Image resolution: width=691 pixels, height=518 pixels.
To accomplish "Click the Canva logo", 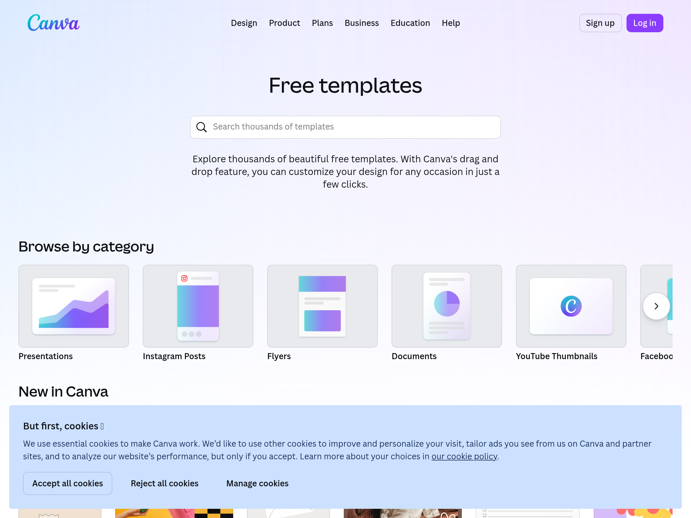I will (x=54, y=23).
